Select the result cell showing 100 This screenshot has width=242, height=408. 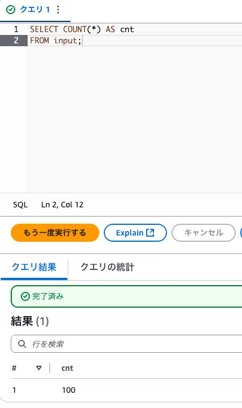[68, 390]
